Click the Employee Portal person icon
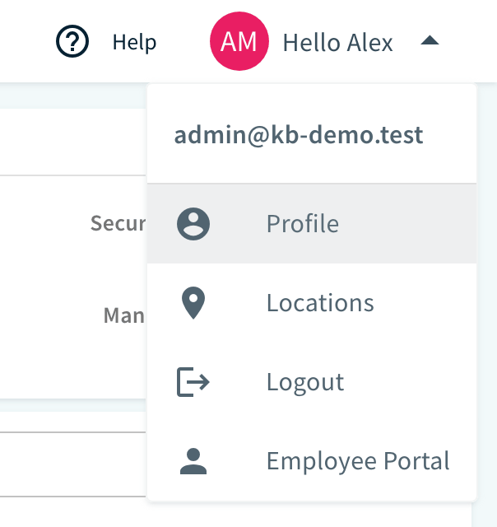This screenshot has width=497, height=527. coord(193,461)
